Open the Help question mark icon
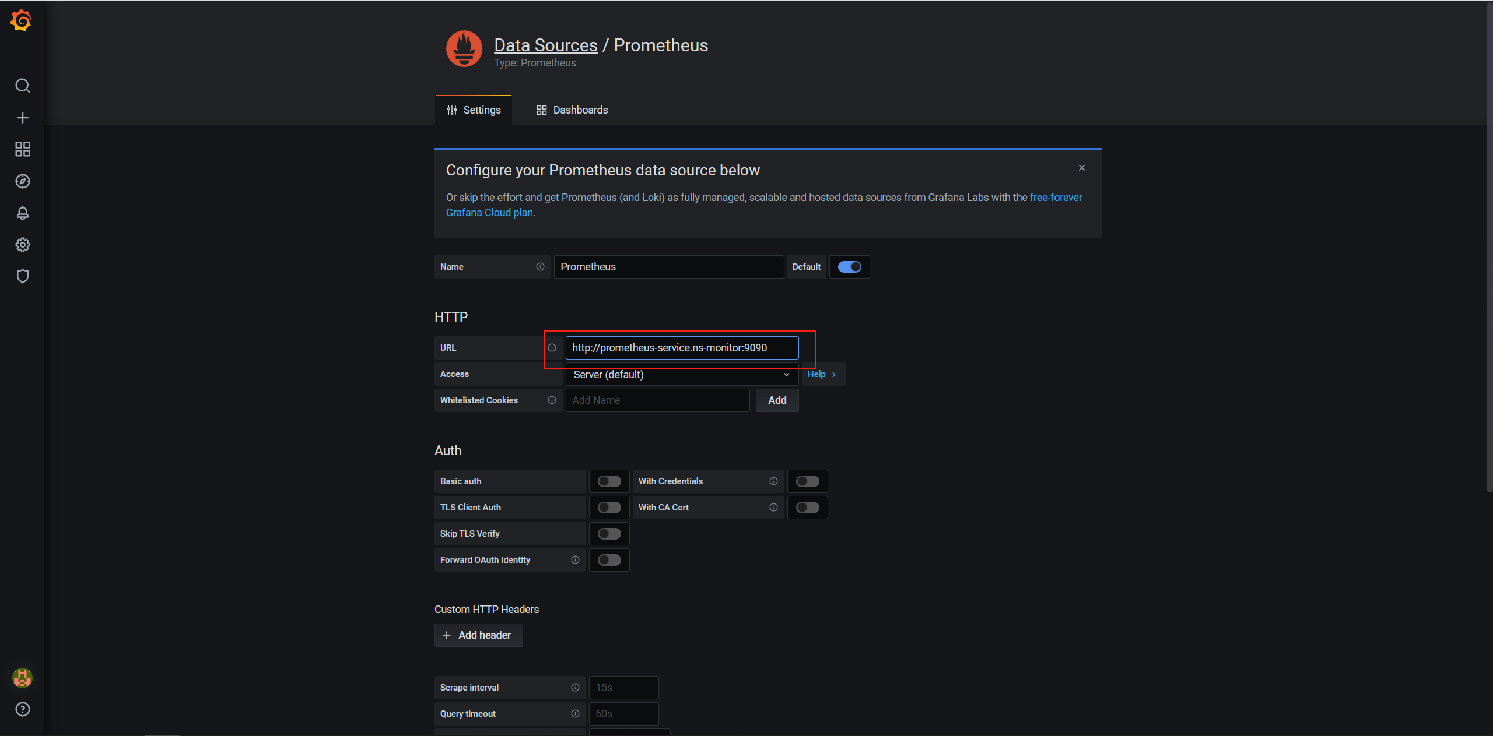The height and width of the screenshot is (736, 1493). click(22, 709)
